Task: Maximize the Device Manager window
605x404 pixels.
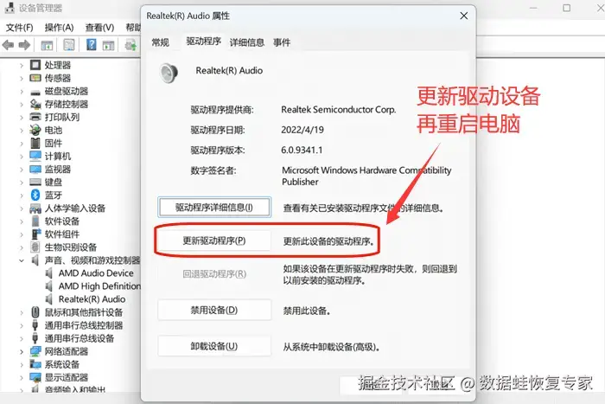Action: pos(566,8)
